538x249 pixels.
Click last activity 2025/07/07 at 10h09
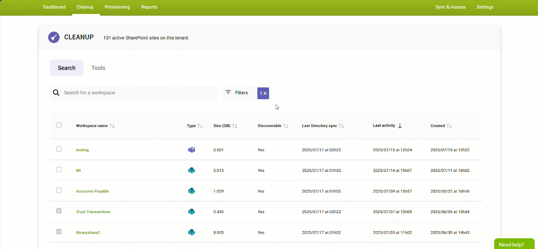(392, 212)
